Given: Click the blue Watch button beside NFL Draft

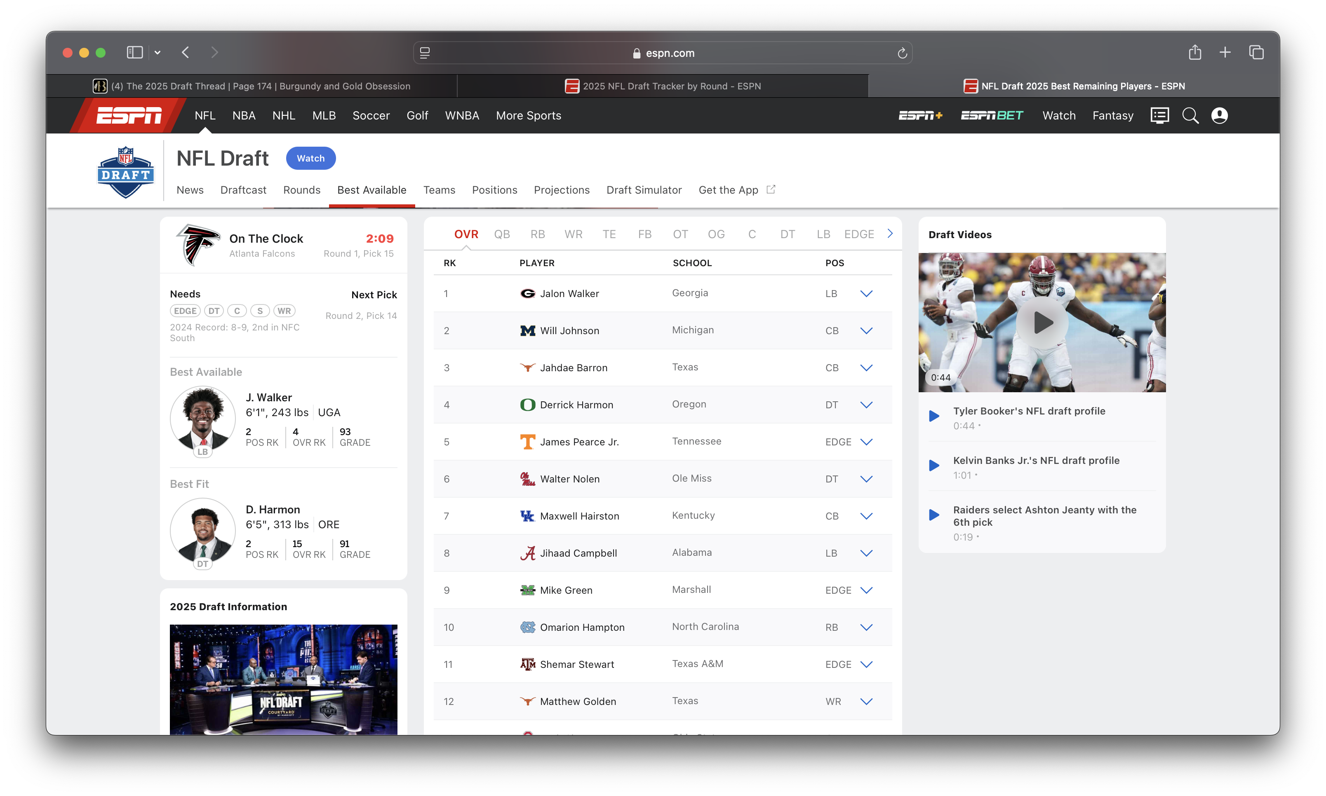Looking at the screenshot, I should (x=311, y=158).
